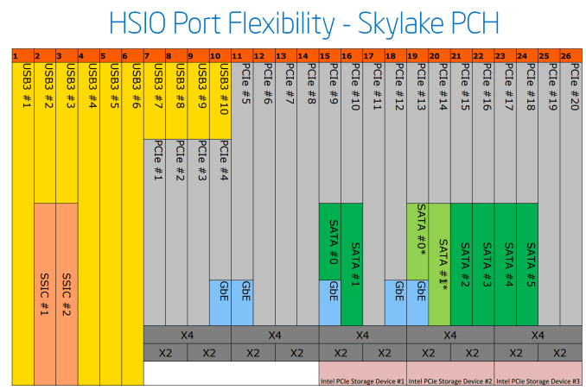The width and height of the screenshot is (586, 390).
Task: Select the SATA #2 block
Action: click(462, 264)
